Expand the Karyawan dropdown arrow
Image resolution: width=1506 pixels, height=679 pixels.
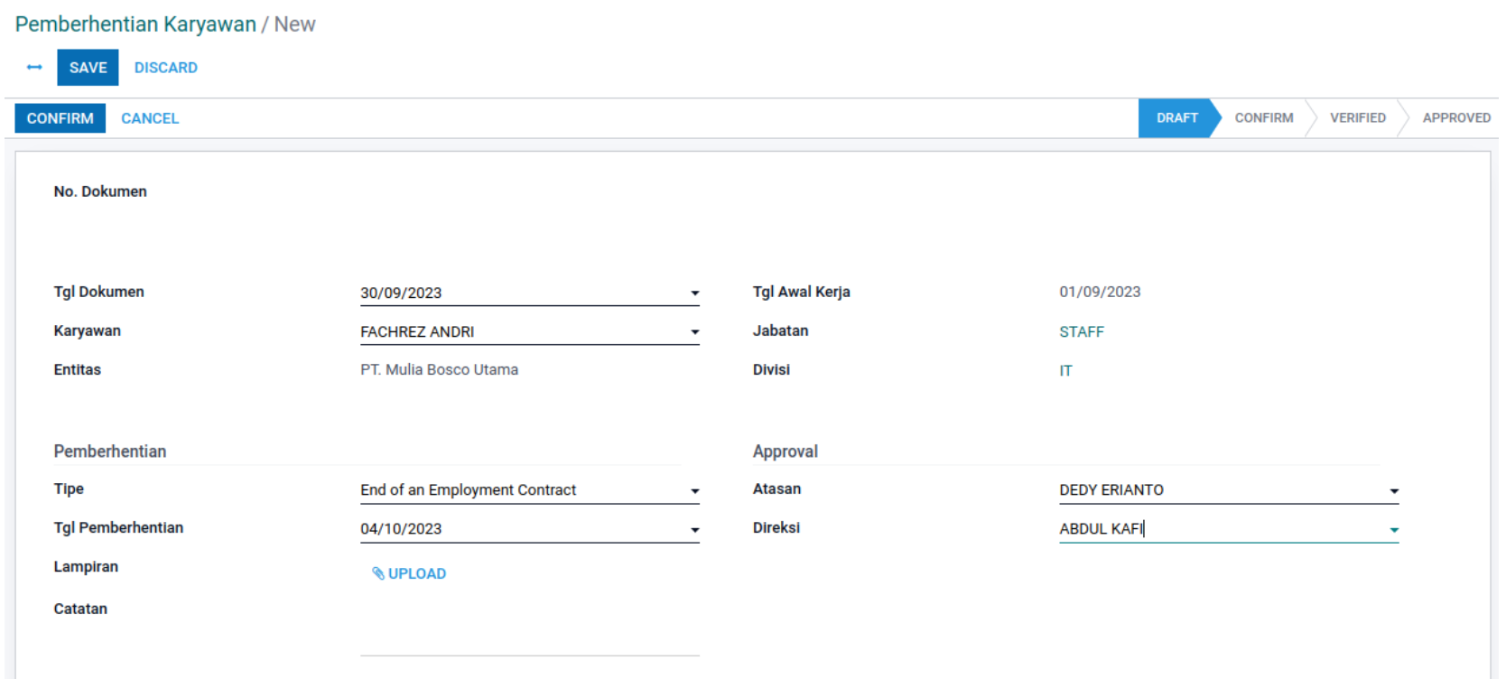pos(694,332)
